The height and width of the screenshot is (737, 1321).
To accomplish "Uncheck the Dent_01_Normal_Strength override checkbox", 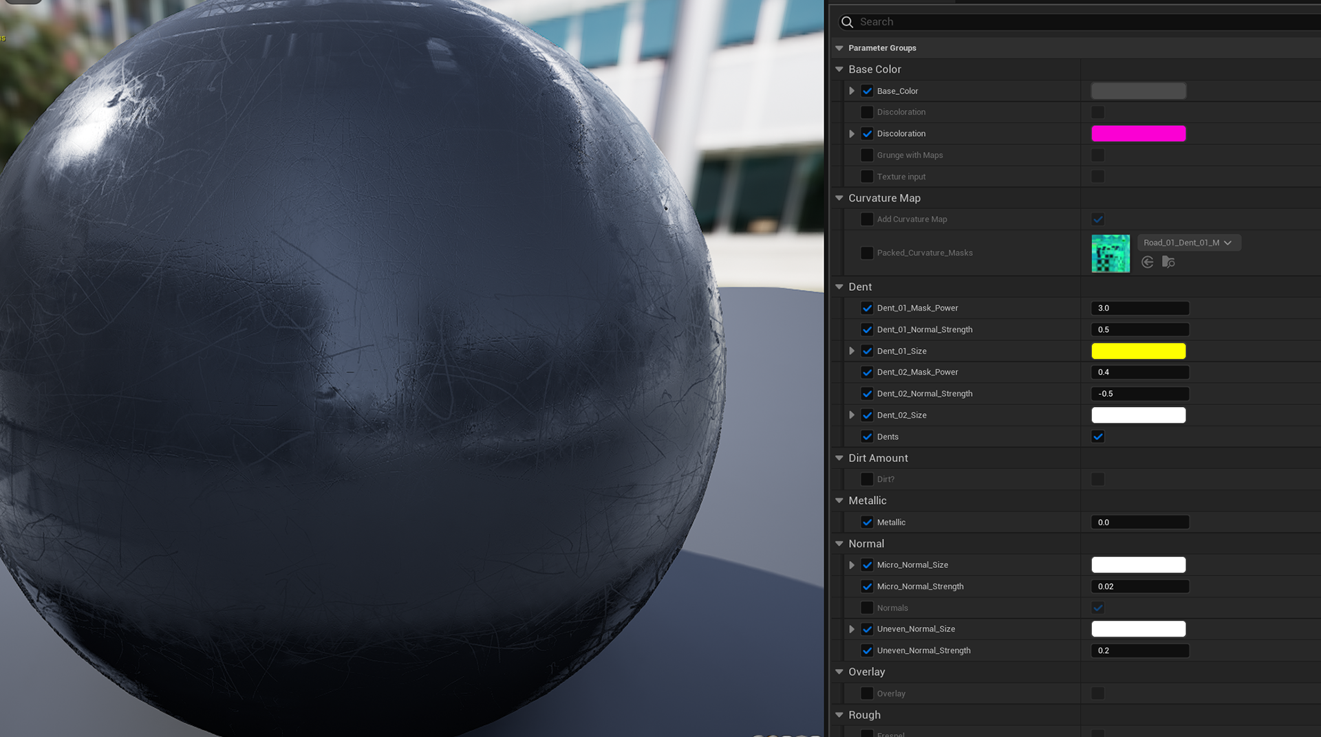I will (867, 329).
